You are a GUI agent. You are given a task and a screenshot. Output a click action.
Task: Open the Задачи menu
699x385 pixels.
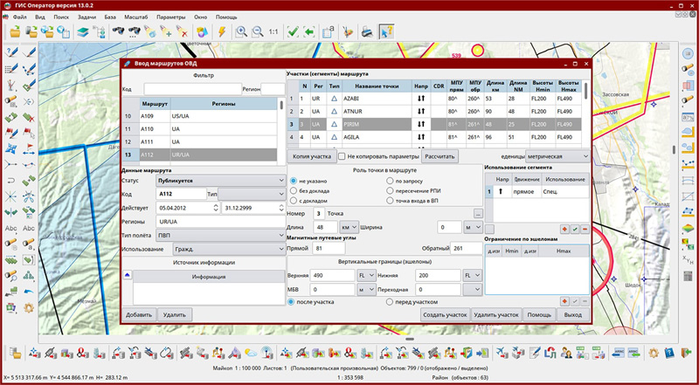pyautogui.click(x=87, y=17)
